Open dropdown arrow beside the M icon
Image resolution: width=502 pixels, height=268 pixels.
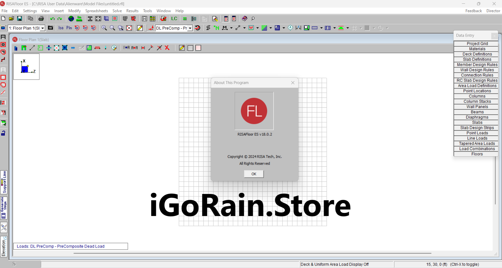(x=231, y=28)
